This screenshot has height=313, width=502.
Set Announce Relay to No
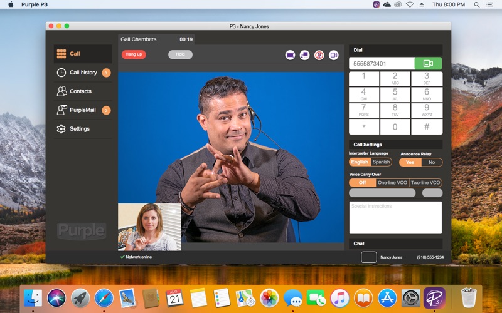tap(432, 162)
